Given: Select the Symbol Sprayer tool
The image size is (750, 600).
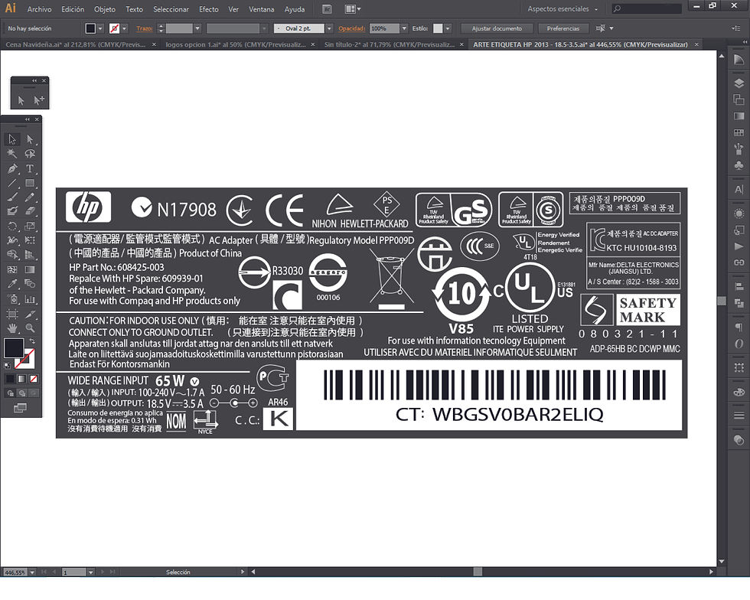Looking at the screenshot, I should [12, 299].
